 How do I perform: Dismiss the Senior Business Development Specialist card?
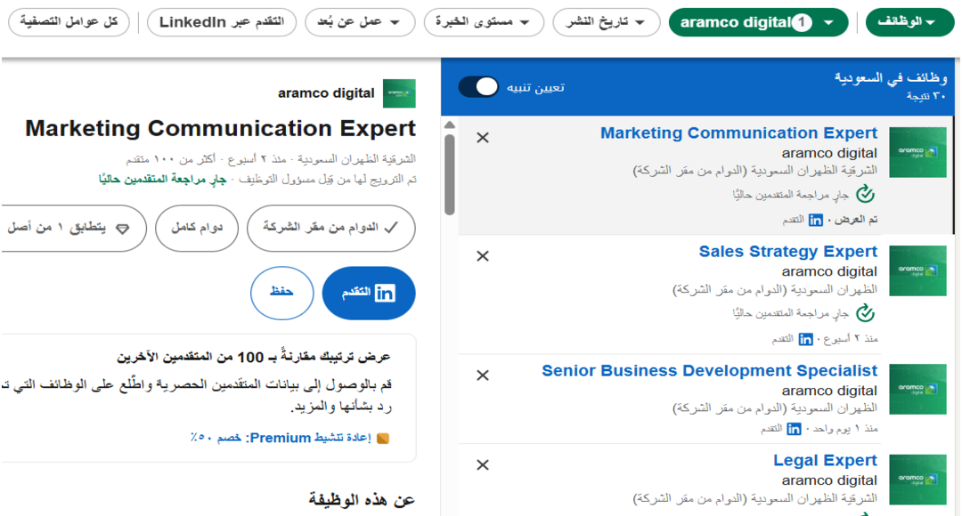(x=483, y=375)
